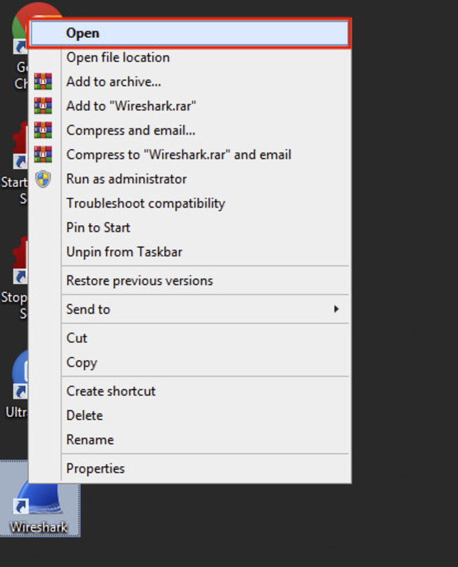Select Add to archive... option
The height and width of the screenshot is (567, 458).
113,82
